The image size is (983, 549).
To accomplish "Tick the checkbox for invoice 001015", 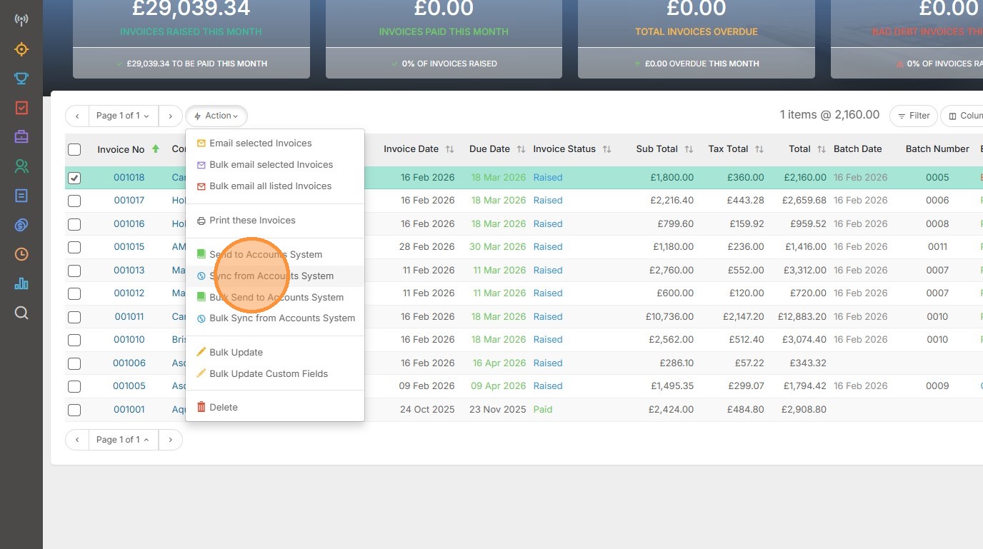I will click(x=74, y=248).
